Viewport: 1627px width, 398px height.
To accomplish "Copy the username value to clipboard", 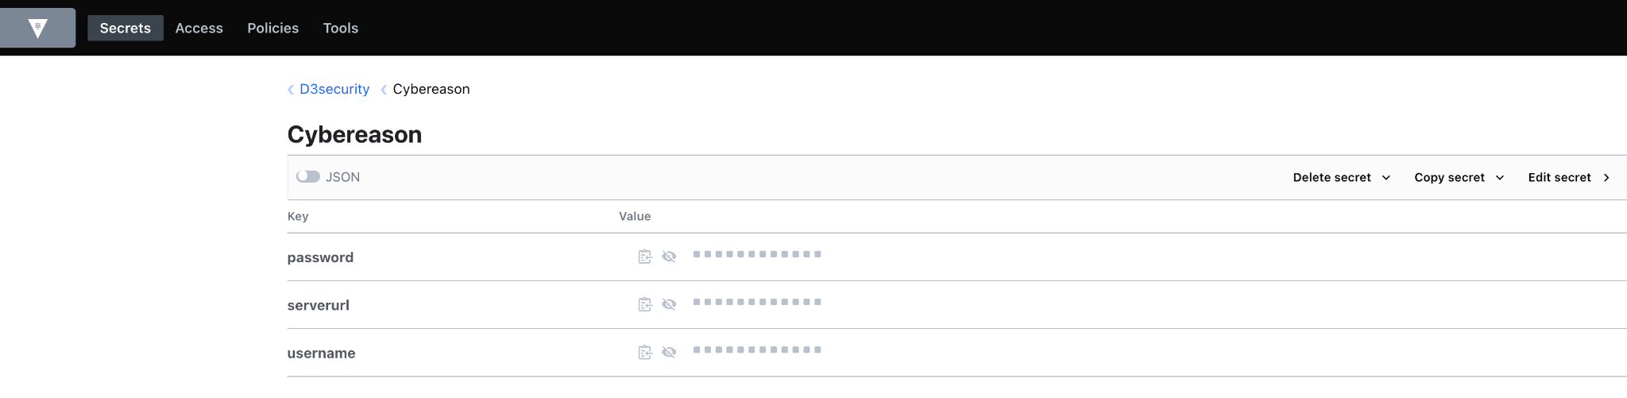I will click(645, 352).
